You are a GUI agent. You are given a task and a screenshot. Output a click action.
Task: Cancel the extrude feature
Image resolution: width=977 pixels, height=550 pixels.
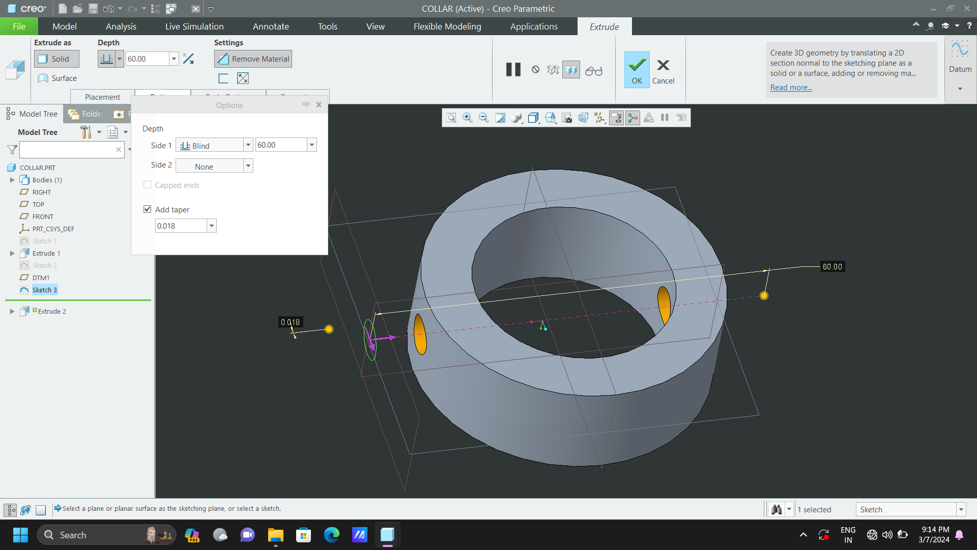(663, 71)
